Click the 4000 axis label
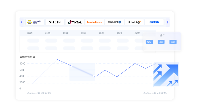 [x=22, y=76]
